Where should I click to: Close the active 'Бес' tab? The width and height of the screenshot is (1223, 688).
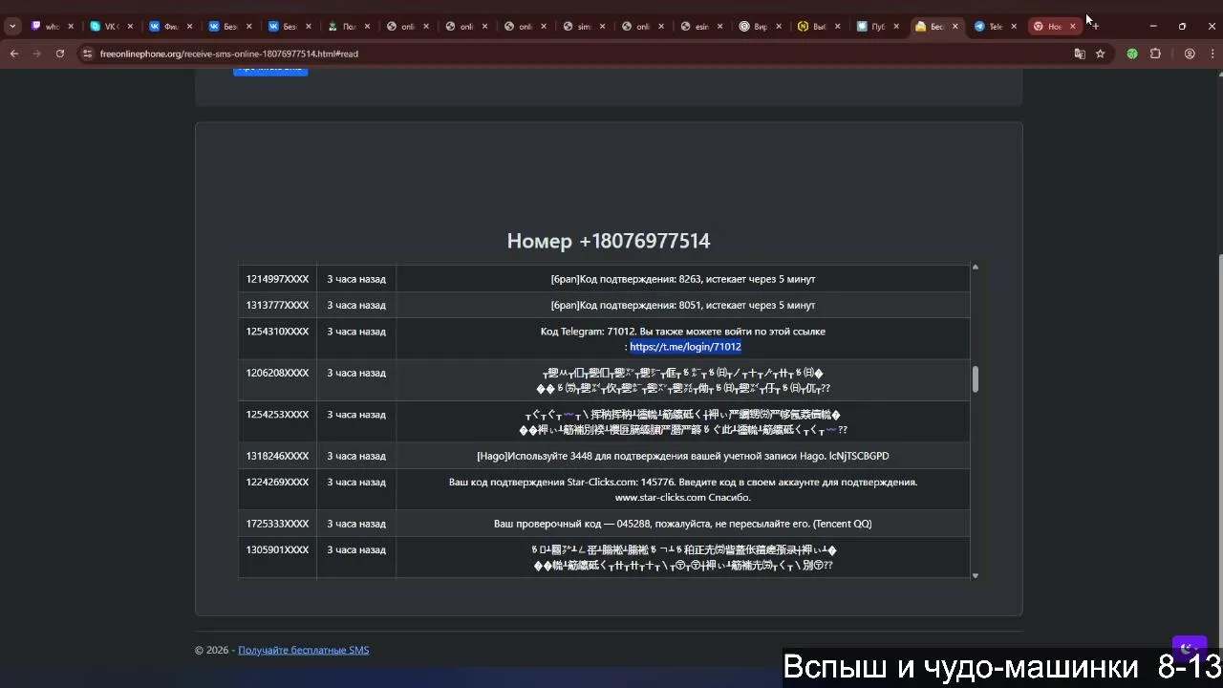coord(955,27)
